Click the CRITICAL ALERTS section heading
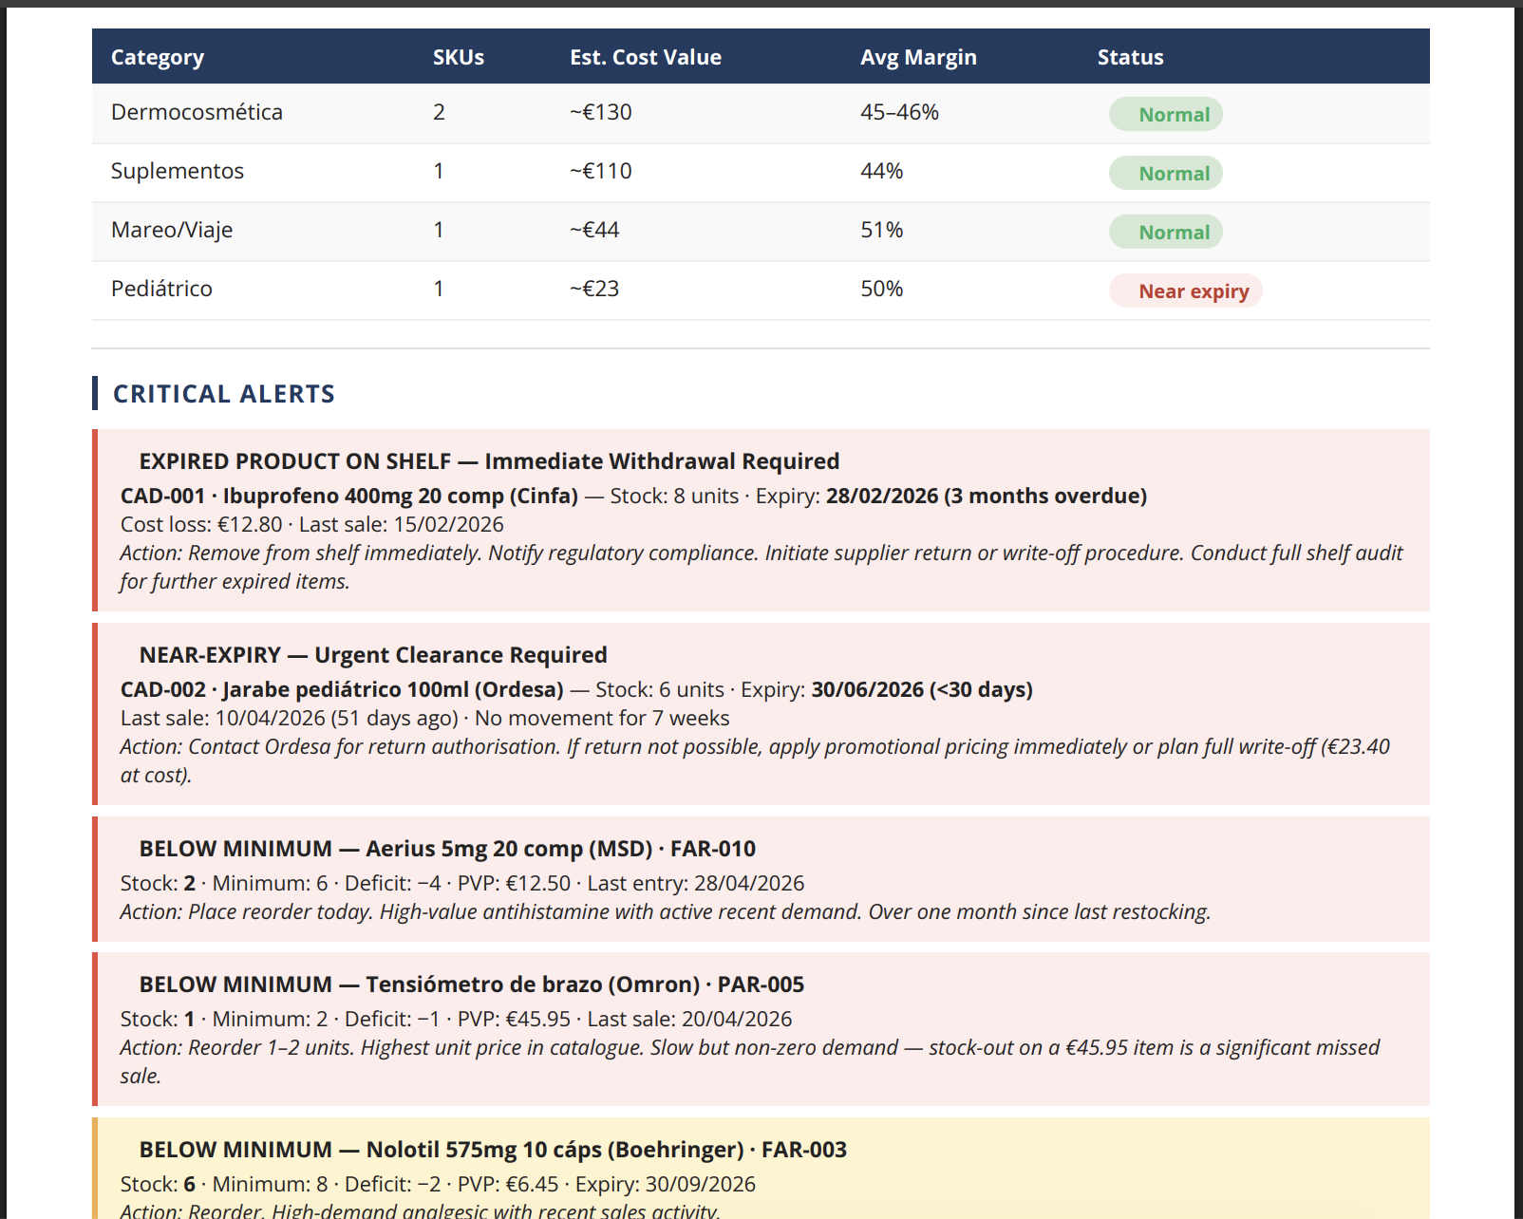The width and height of the screenshot is (1523, 1219). tap(224, 394)
